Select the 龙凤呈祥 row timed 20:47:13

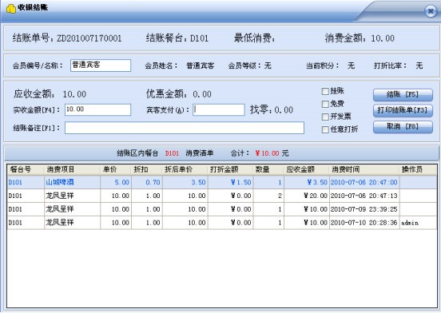[222, 196]
